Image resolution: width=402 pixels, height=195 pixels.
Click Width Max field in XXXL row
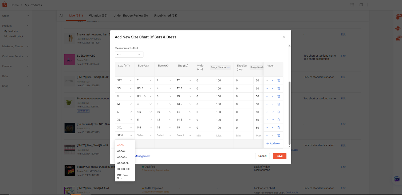click(x=224, y=136)
